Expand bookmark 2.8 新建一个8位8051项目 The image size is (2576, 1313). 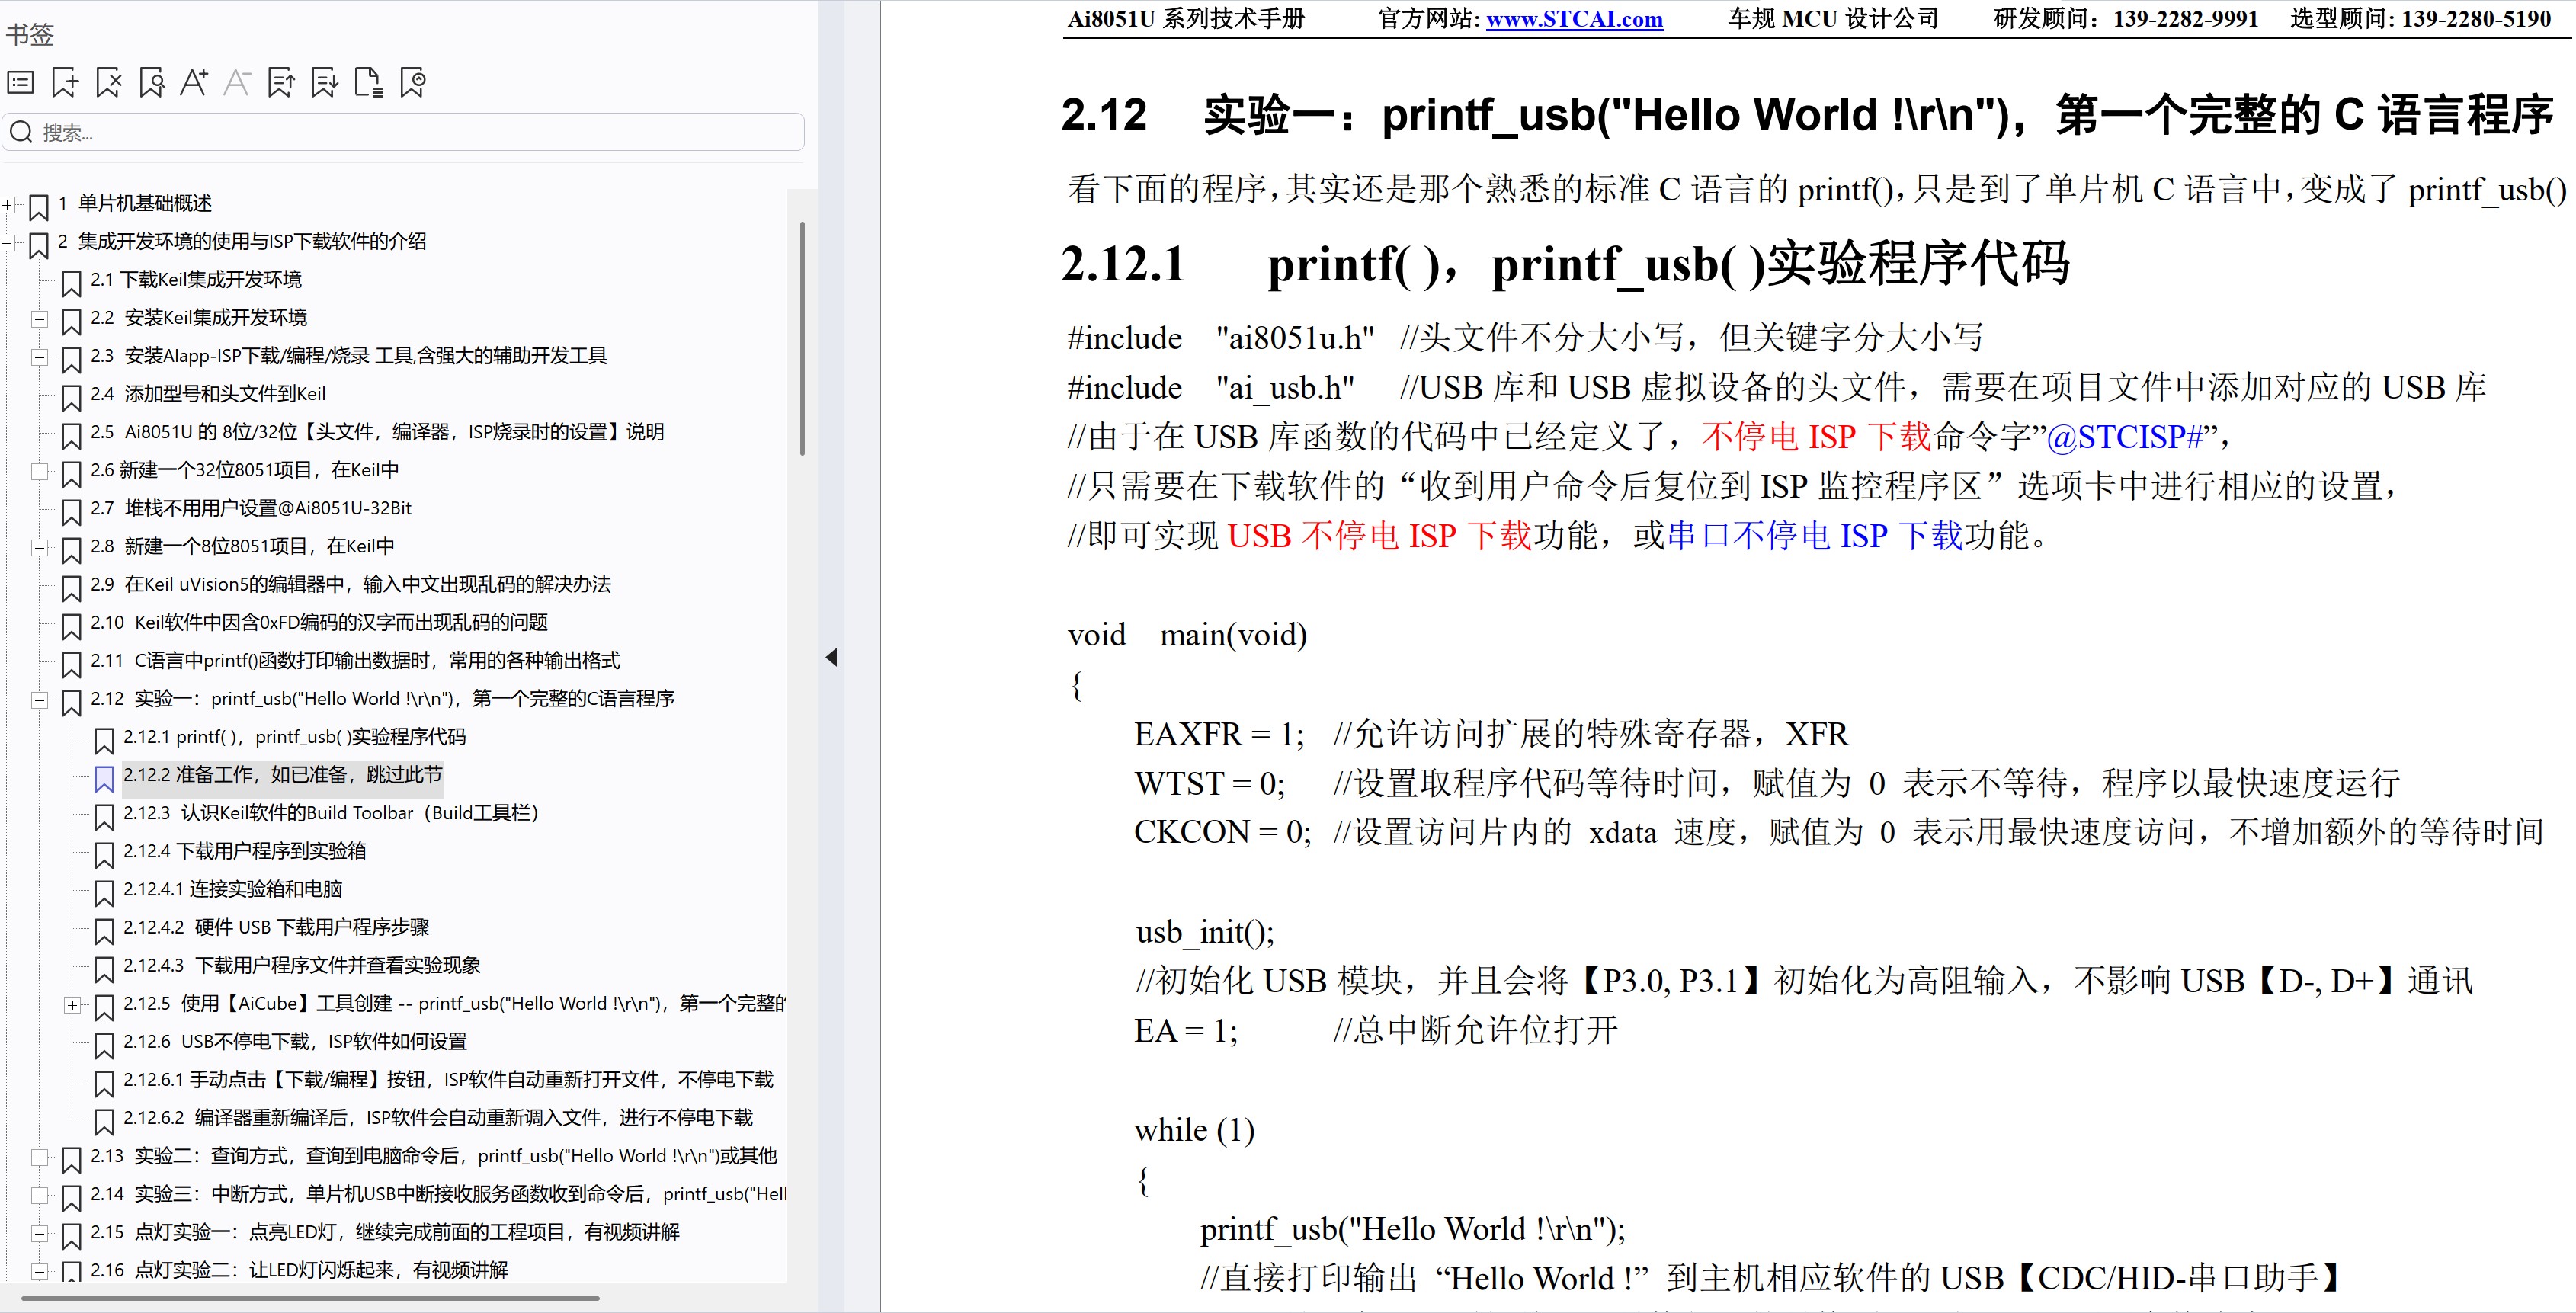click(39, 547)
